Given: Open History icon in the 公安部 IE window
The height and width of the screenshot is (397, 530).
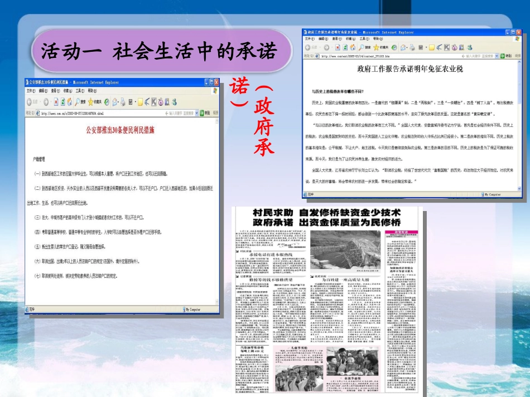Looking at the screenshot, I should coord(107,102).
